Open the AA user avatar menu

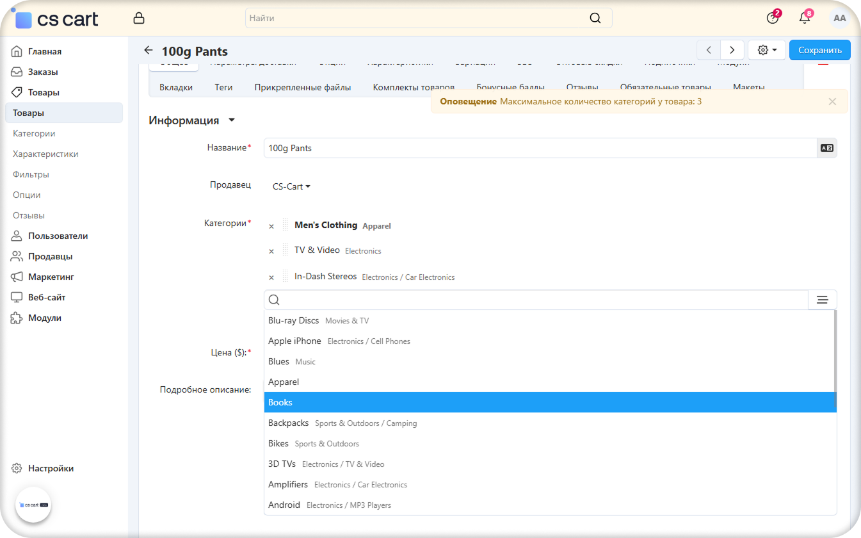pos(839,19)
